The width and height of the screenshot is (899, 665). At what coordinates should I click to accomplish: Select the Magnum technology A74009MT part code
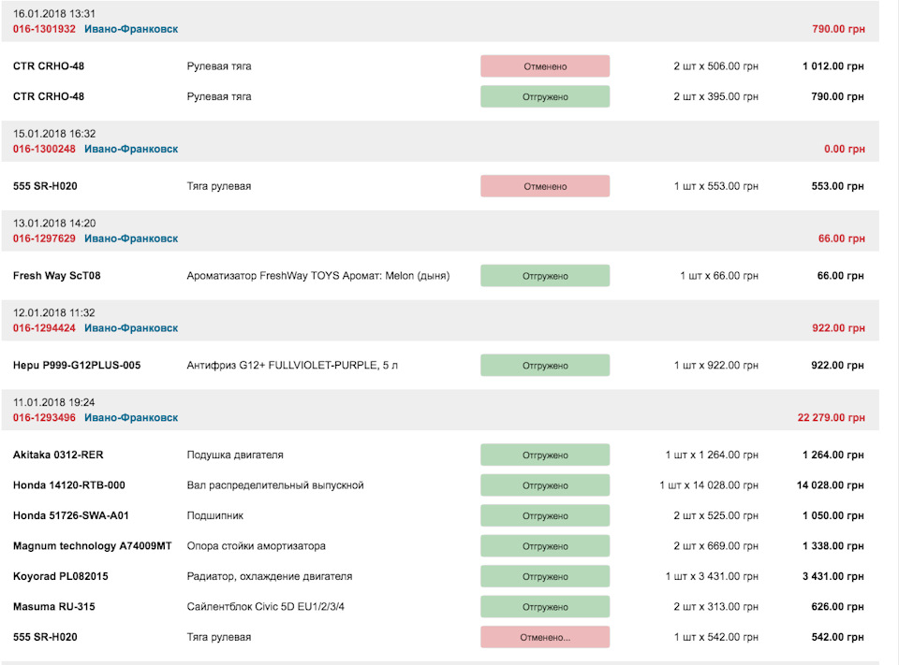tap(93, 546)
